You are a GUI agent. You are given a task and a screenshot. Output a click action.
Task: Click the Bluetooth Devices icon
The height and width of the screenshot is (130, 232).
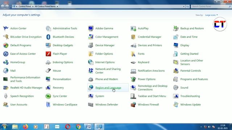48,37
